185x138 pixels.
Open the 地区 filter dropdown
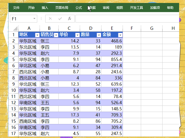click(x=37, y=35)
